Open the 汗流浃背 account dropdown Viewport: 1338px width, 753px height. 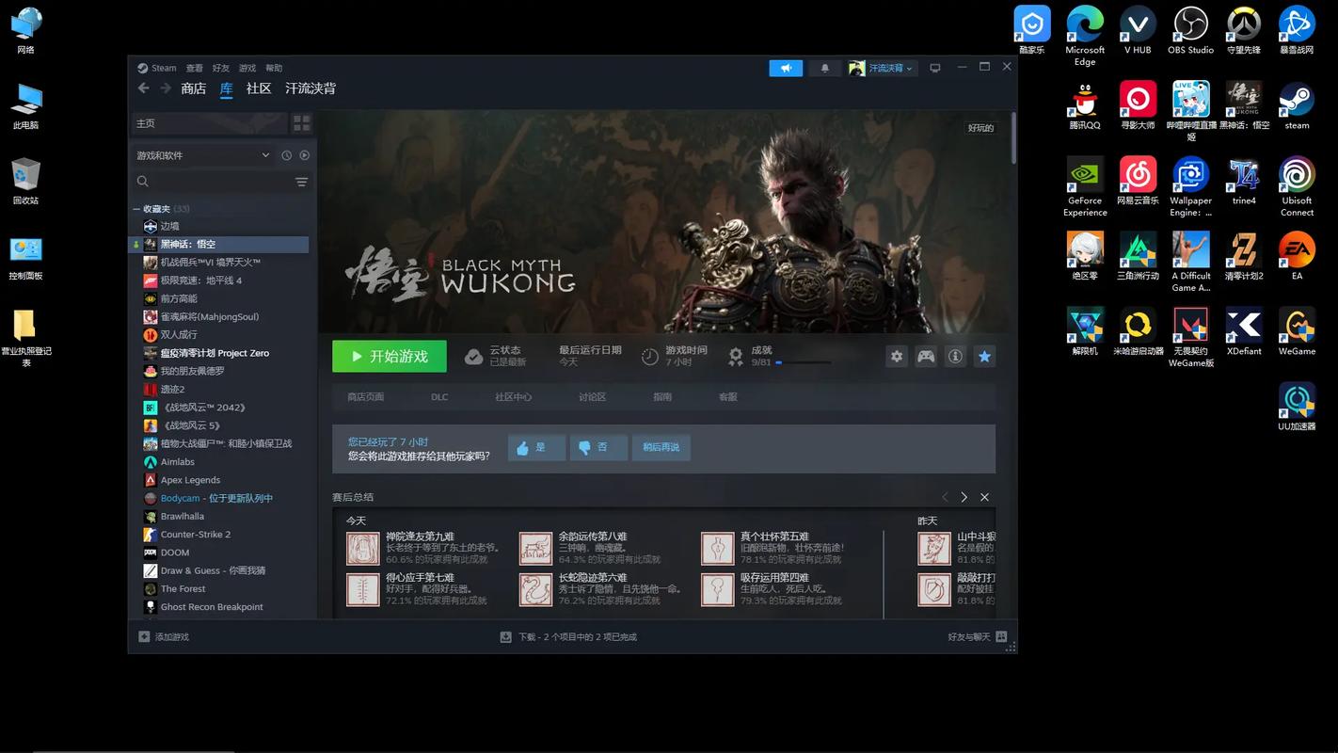point(882,68)
